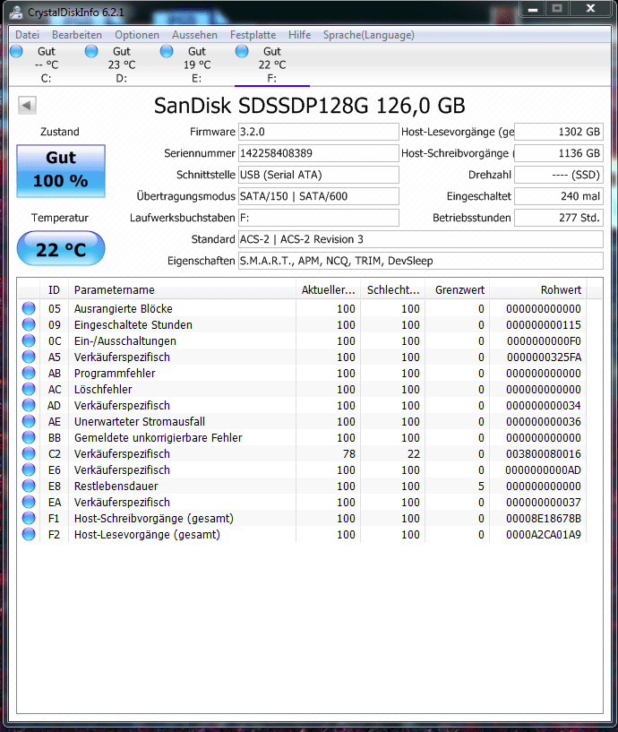Click status icon of the EA row
Image resolution: width=618 pixels, height=732 pixels.
pos(29,502)
